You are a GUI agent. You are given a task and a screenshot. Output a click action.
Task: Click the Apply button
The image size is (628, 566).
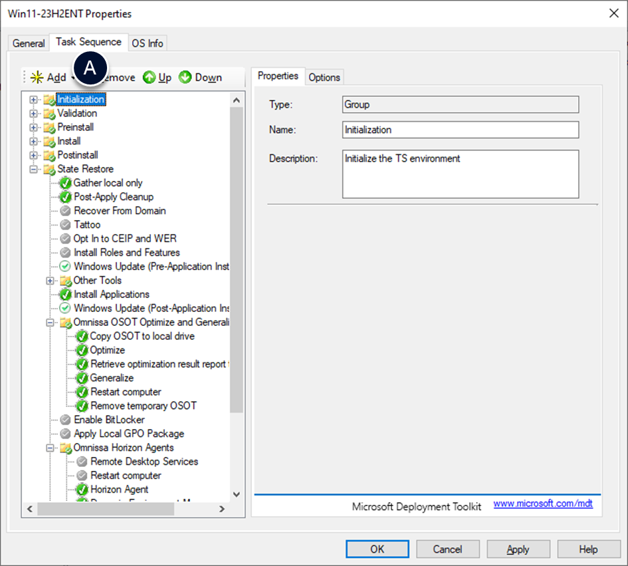[518, 549]
